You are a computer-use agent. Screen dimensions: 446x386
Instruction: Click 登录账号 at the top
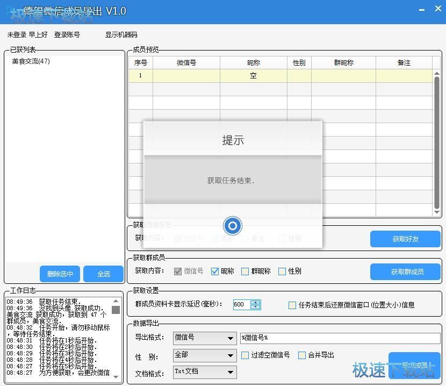click(x=67, y=35)
